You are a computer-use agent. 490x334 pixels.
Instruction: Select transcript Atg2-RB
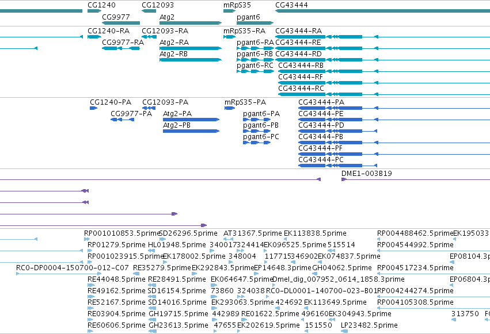point(173,54)
